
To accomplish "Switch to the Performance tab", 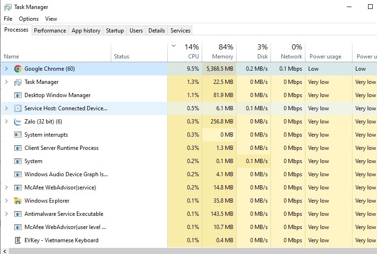I will point(50,31).
